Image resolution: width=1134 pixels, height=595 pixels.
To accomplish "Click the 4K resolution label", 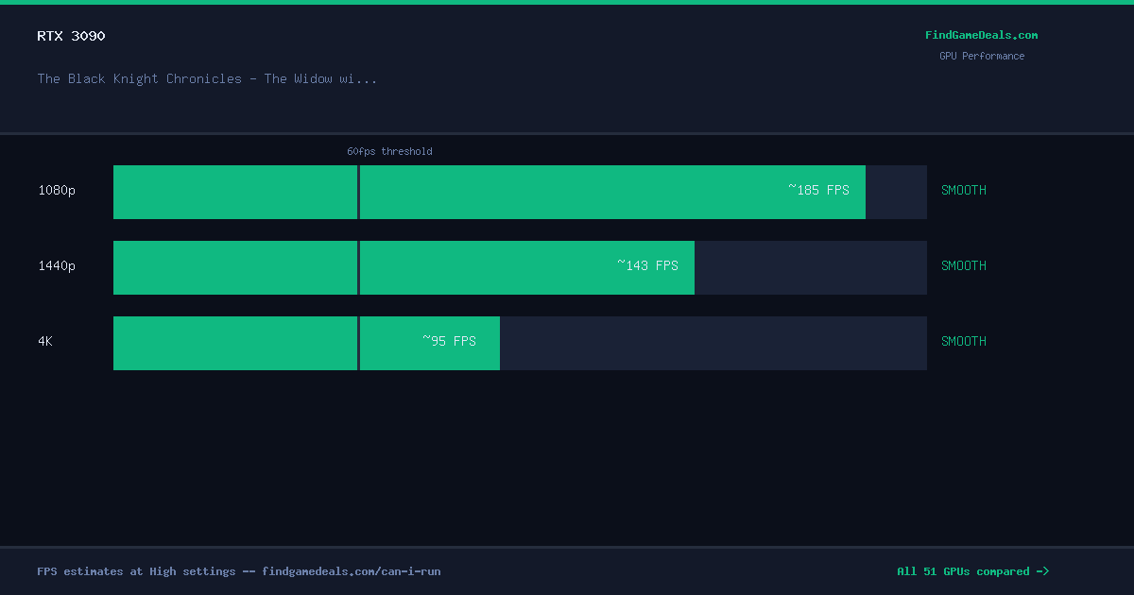I will [45, 341].
